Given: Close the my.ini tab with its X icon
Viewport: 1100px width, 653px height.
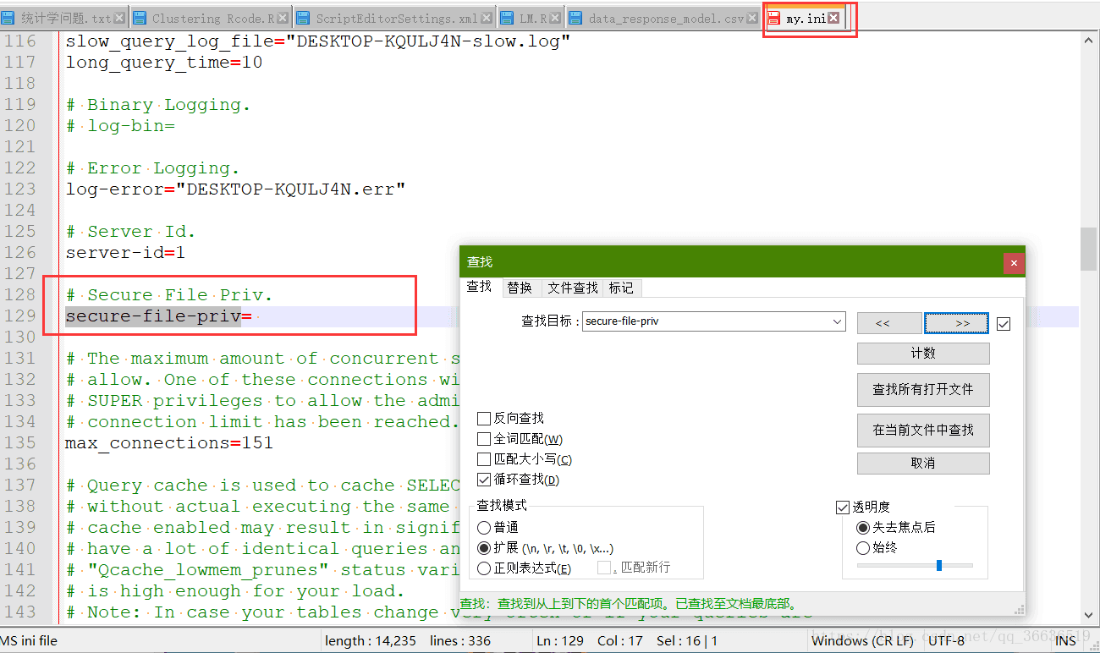Looking at the screenshot, I should click(833, 18).
